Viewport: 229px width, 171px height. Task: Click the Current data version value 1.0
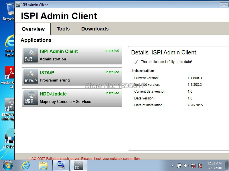(190, 91)
